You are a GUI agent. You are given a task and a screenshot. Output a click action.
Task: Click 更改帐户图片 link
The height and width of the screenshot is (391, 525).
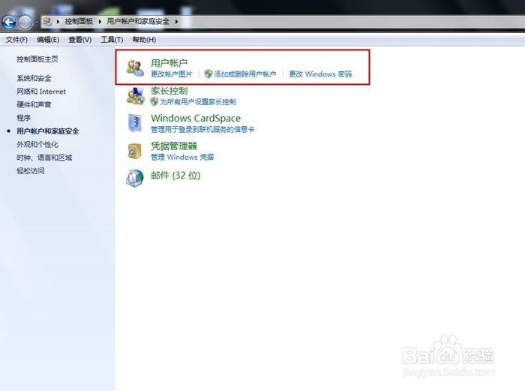(172, 74)
